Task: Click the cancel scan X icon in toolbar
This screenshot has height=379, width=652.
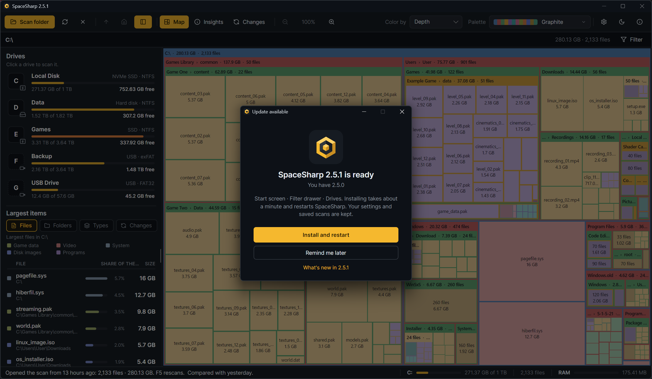Action: pos(83,22)
